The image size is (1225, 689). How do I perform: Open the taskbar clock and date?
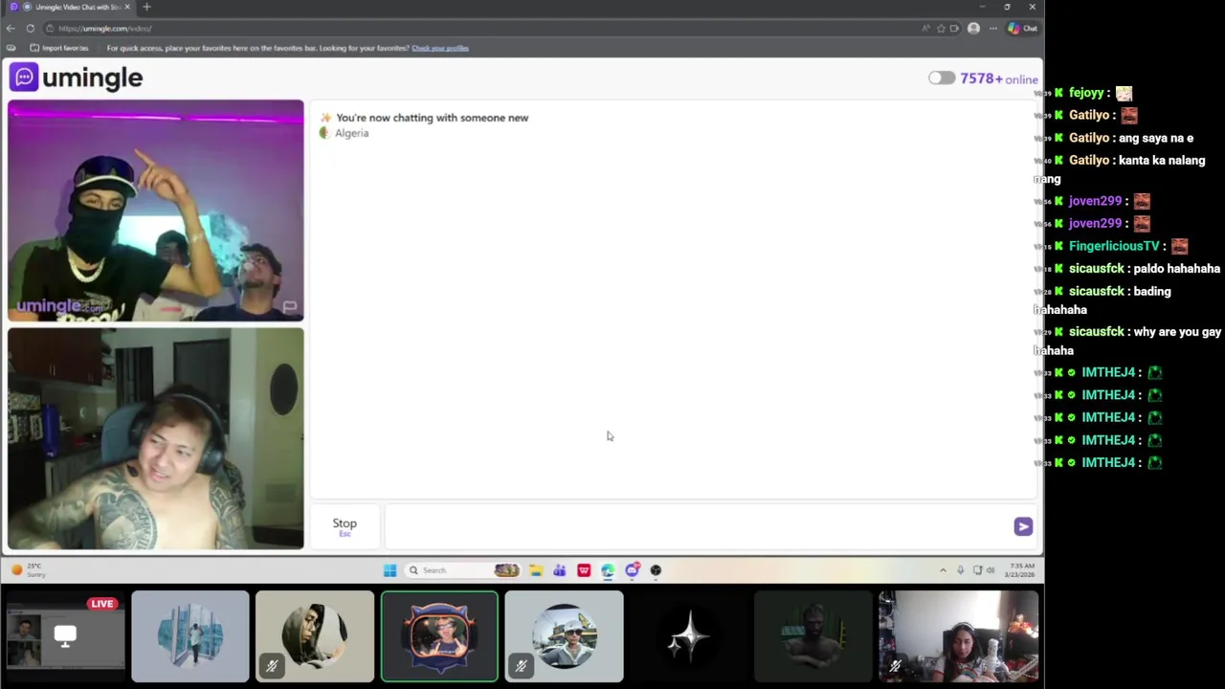click(x=1019, y=570)
